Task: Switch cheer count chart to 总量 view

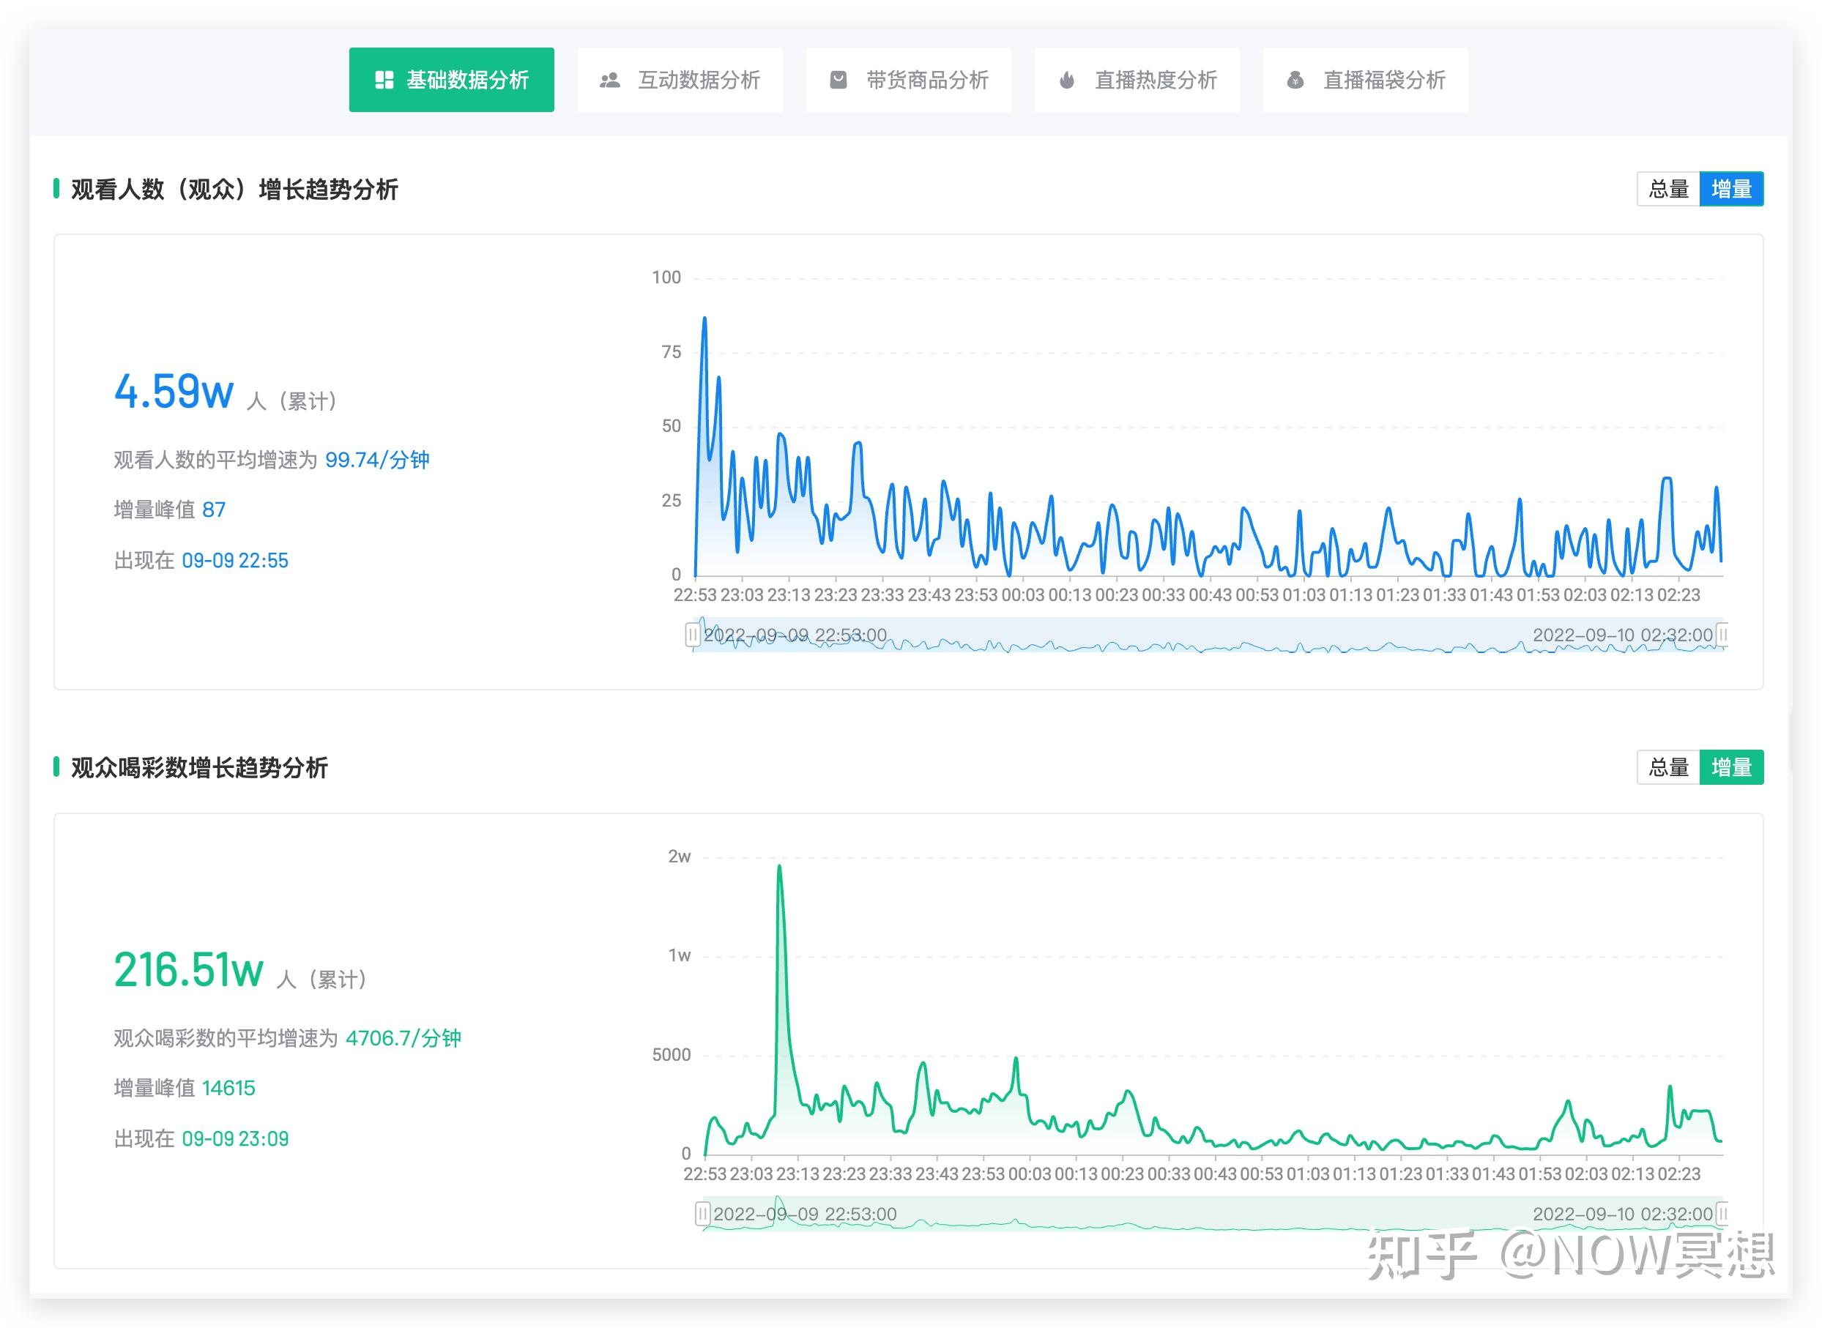Action: (1667, 768)
